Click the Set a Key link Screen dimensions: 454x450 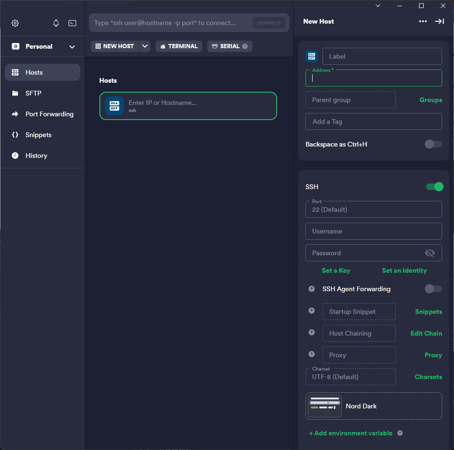click(x=336, y=270)
